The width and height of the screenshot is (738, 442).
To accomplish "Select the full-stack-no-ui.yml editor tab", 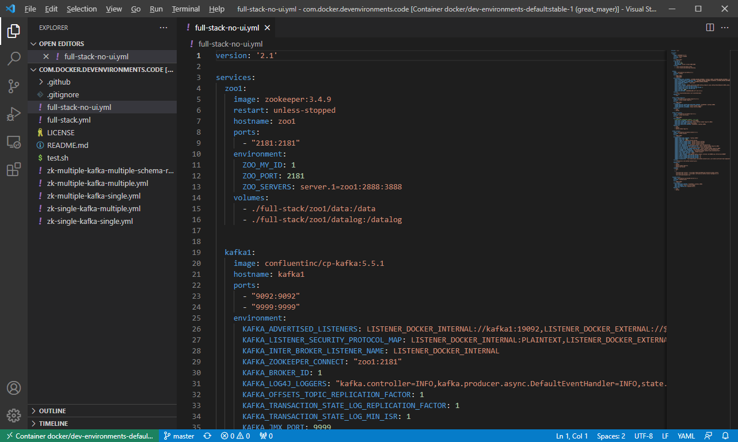I will 227,28.
